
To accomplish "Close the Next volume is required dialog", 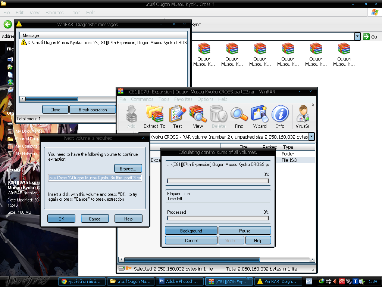I will tap(144, 138).
